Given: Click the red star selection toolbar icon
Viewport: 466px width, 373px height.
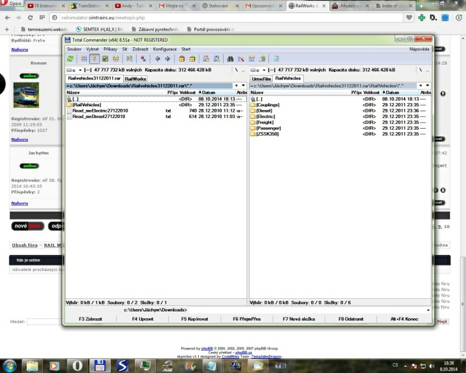Looking at the screenshot, I should (143, 59).
